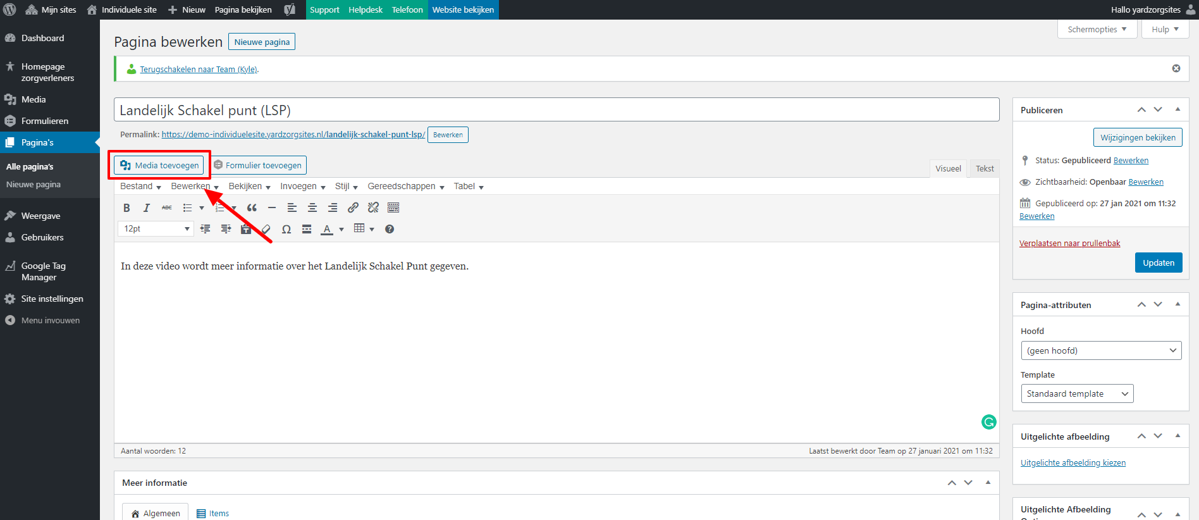Click the Updaten button
1199x520 pixels.
1159,263
